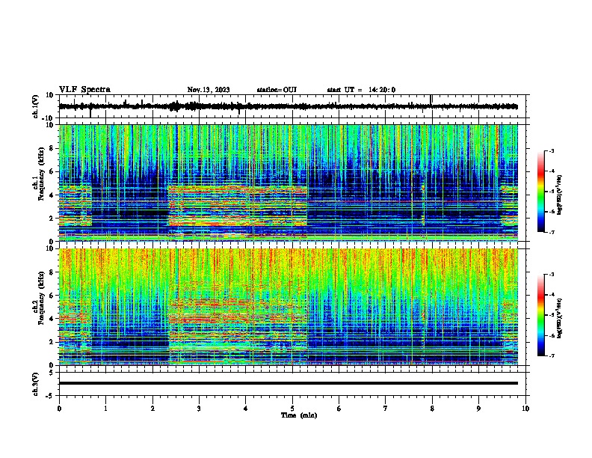
Task: Click the flat ch.3 voltage trace line
Action: (x=289, y=383)
